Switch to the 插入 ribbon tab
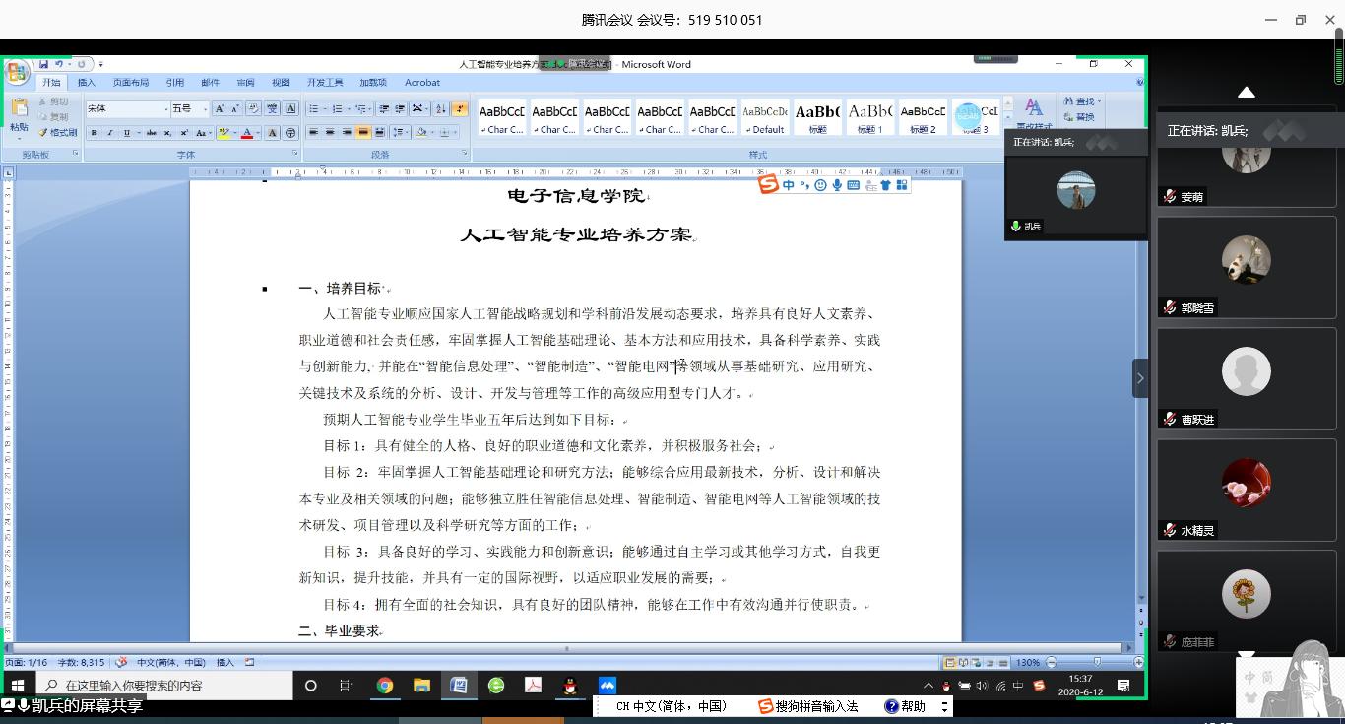 (87, 83)
